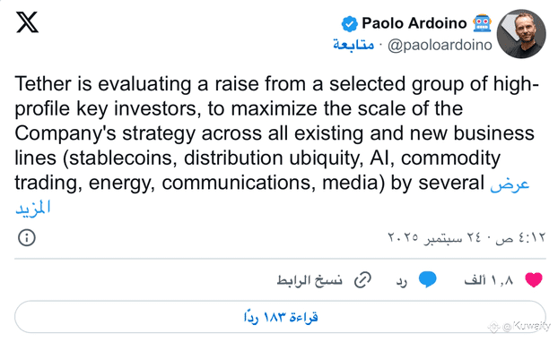The height and width of the screenshot is (342, 558).
Task: Click the blue verified badge
Action: [350, 24]
